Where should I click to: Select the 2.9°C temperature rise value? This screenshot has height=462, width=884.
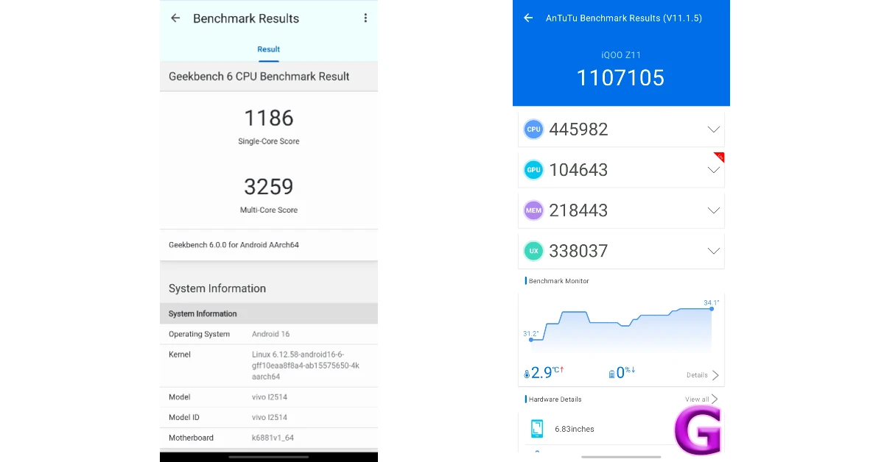pyautogui.click(x=547, y=373)
